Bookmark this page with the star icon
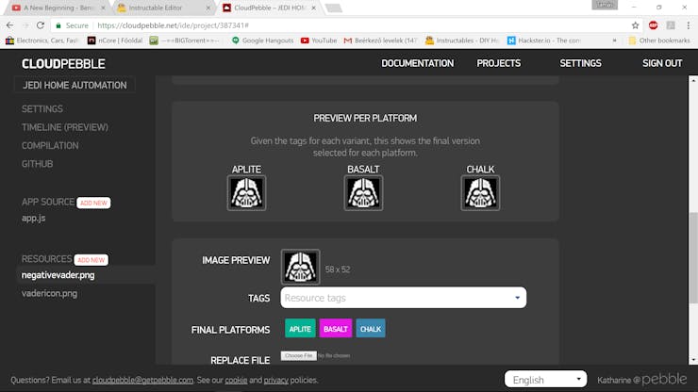The image size is (698, 392). pyautogui.click(x=635, y=25)
